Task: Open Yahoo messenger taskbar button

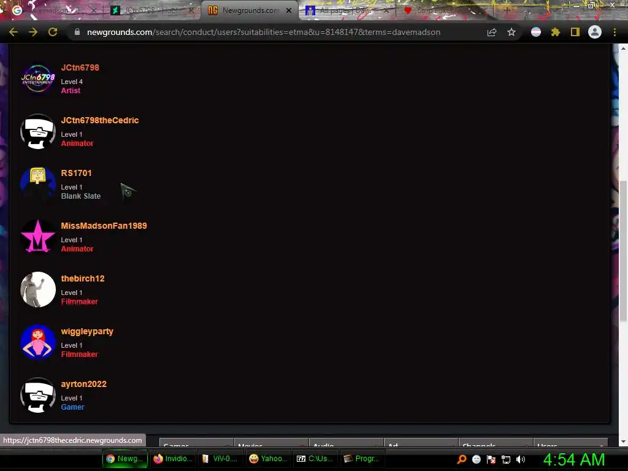Action: click(x=268, y=459)
